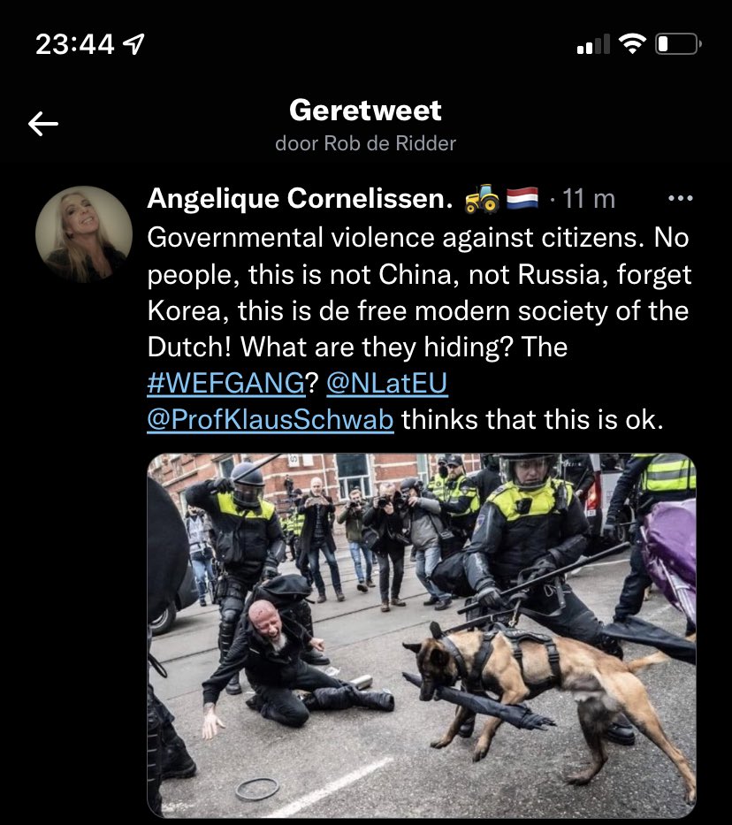Open Angelique Cornelissen's profile avatar
Viewport: 732px width, 825px height.
pos(84,234)
